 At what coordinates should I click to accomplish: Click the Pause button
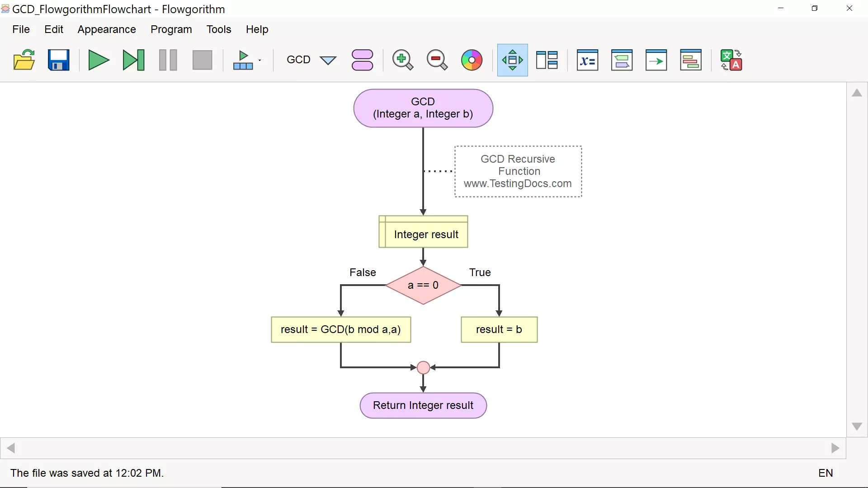168,60
